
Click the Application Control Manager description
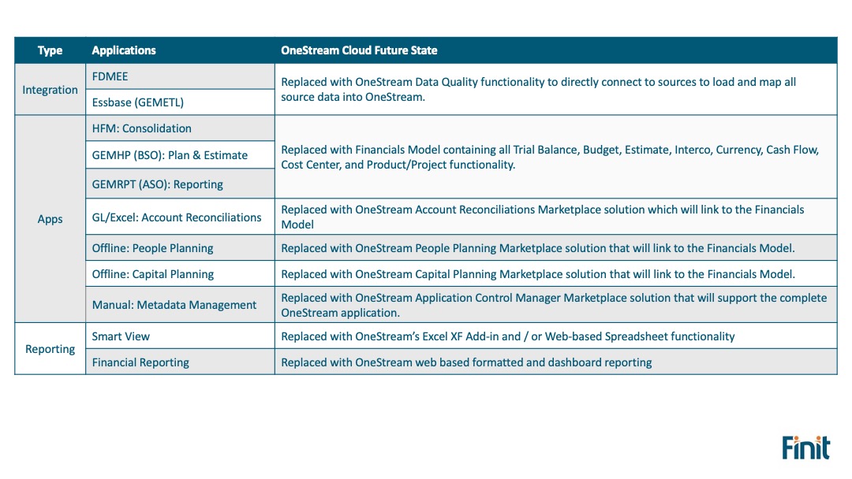pyautogui.click(x=556, y=304)
